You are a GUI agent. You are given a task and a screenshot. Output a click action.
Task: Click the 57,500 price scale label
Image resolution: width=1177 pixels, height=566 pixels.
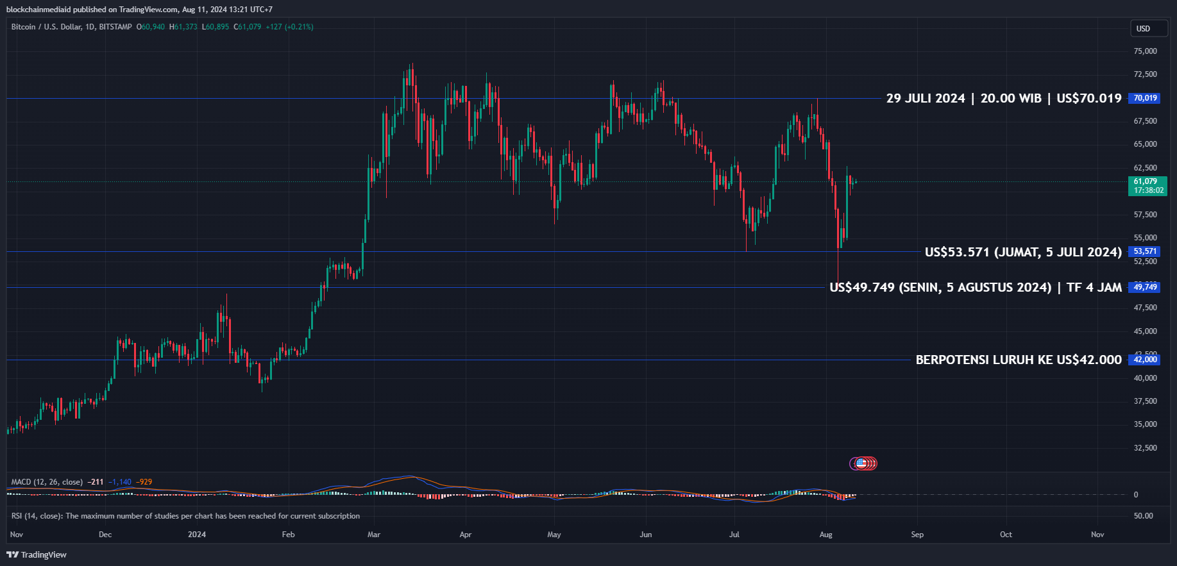tap(1146, 215)
